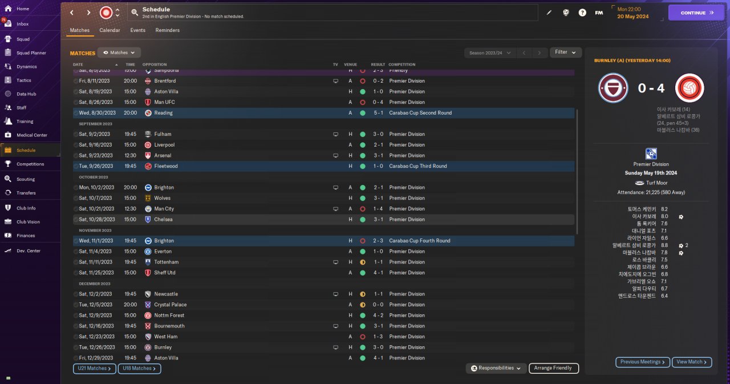Click the match list vertical scrollbar
The height and width of the screenshot is (384, 730).
578,171
